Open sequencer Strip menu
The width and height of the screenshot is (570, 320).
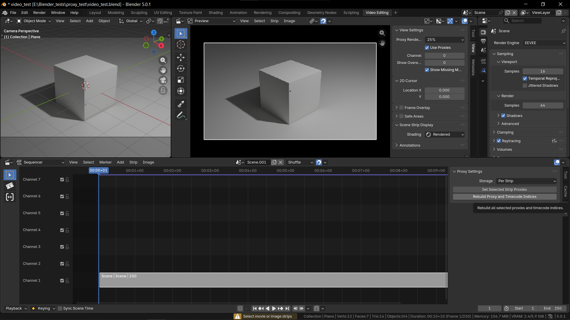(x=133, y=162)
